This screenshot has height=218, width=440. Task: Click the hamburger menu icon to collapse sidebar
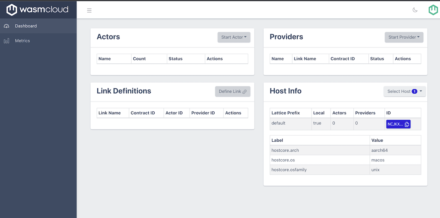pyautogui.click(x=89, y=10)
